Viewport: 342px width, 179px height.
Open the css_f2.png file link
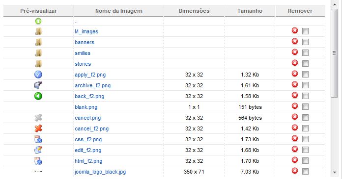pyautogui.click(x=88, y=140)
